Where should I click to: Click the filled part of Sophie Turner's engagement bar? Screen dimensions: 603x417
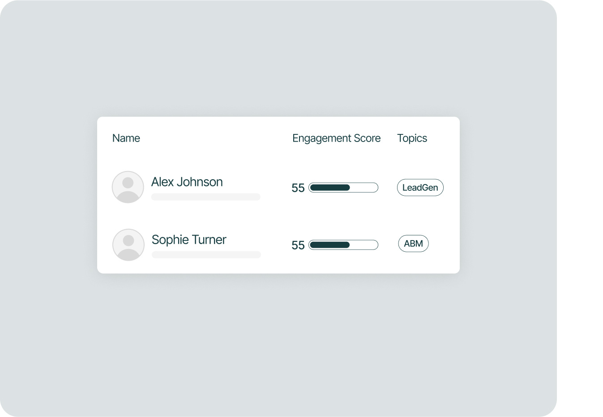point(329,245)
